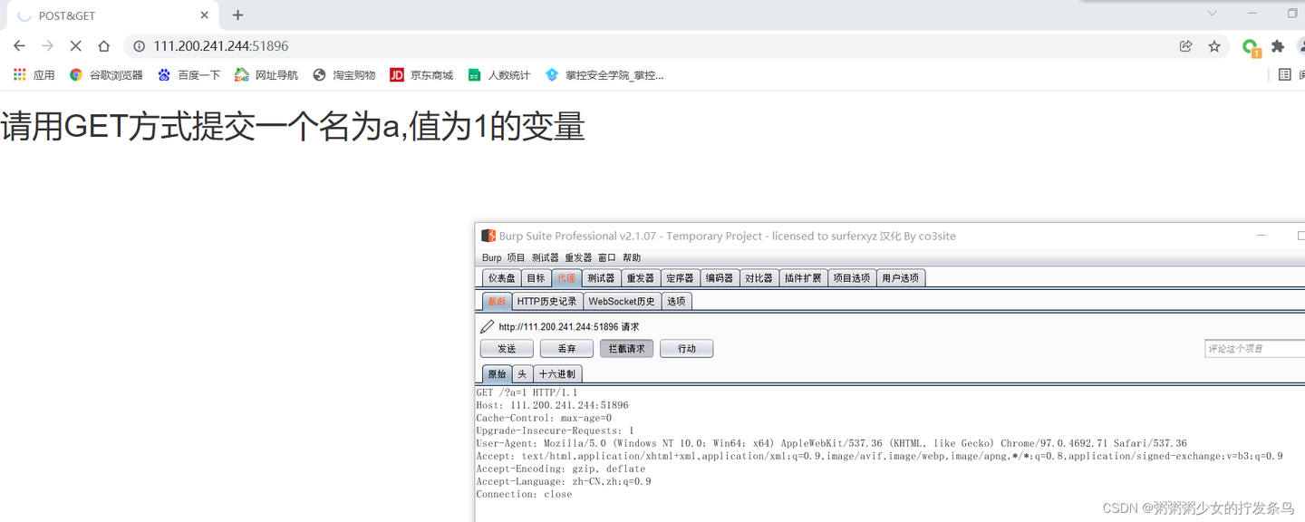This screenshot has width=1305, height=522.
Task: Open the HTTP历史记录 tab
Action: click(546, 300)
